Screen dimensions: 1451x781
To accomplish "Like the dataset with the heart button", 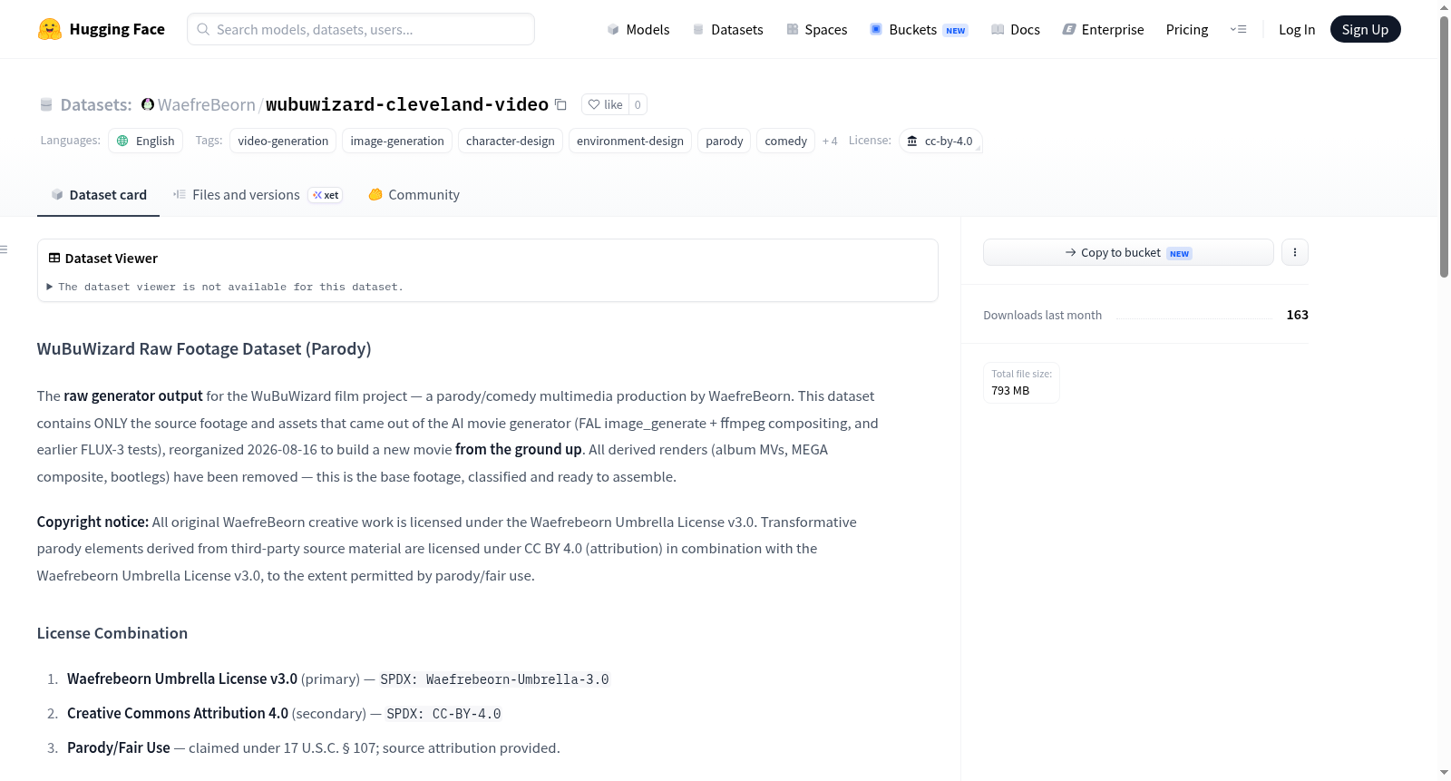I will (x=605, y=104).
